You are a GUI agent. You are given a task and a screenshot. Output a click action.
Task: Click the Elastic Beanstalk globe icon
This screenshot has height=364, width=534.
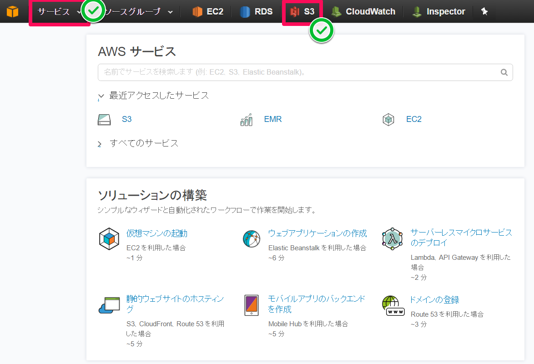[252, 238]
